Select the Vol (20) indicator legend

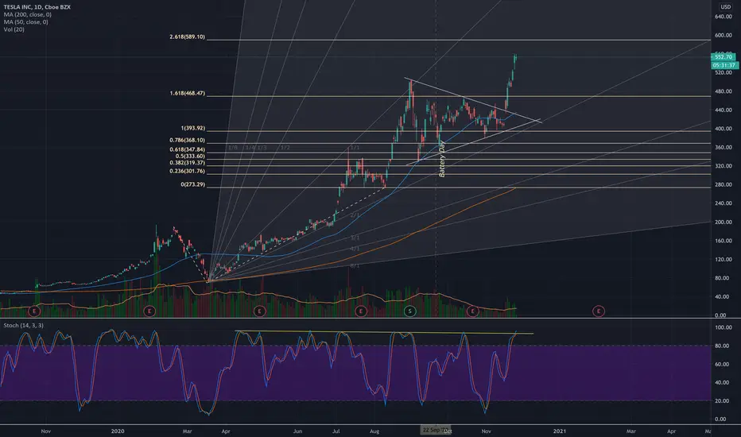click(x=14, y=29)
